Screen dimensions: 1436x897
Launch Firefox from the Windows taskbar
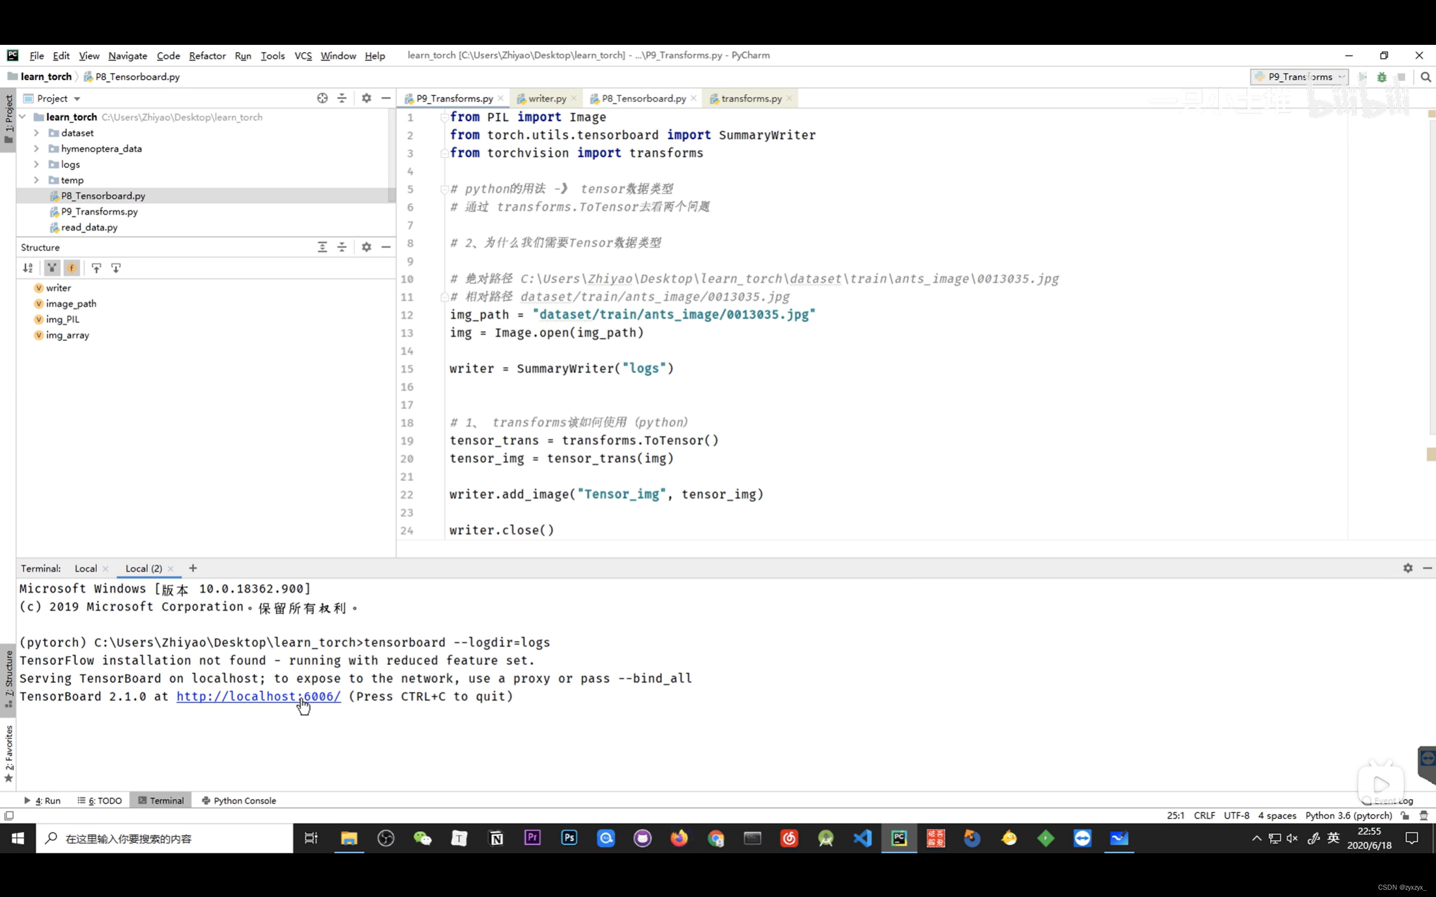pos(679,838)
